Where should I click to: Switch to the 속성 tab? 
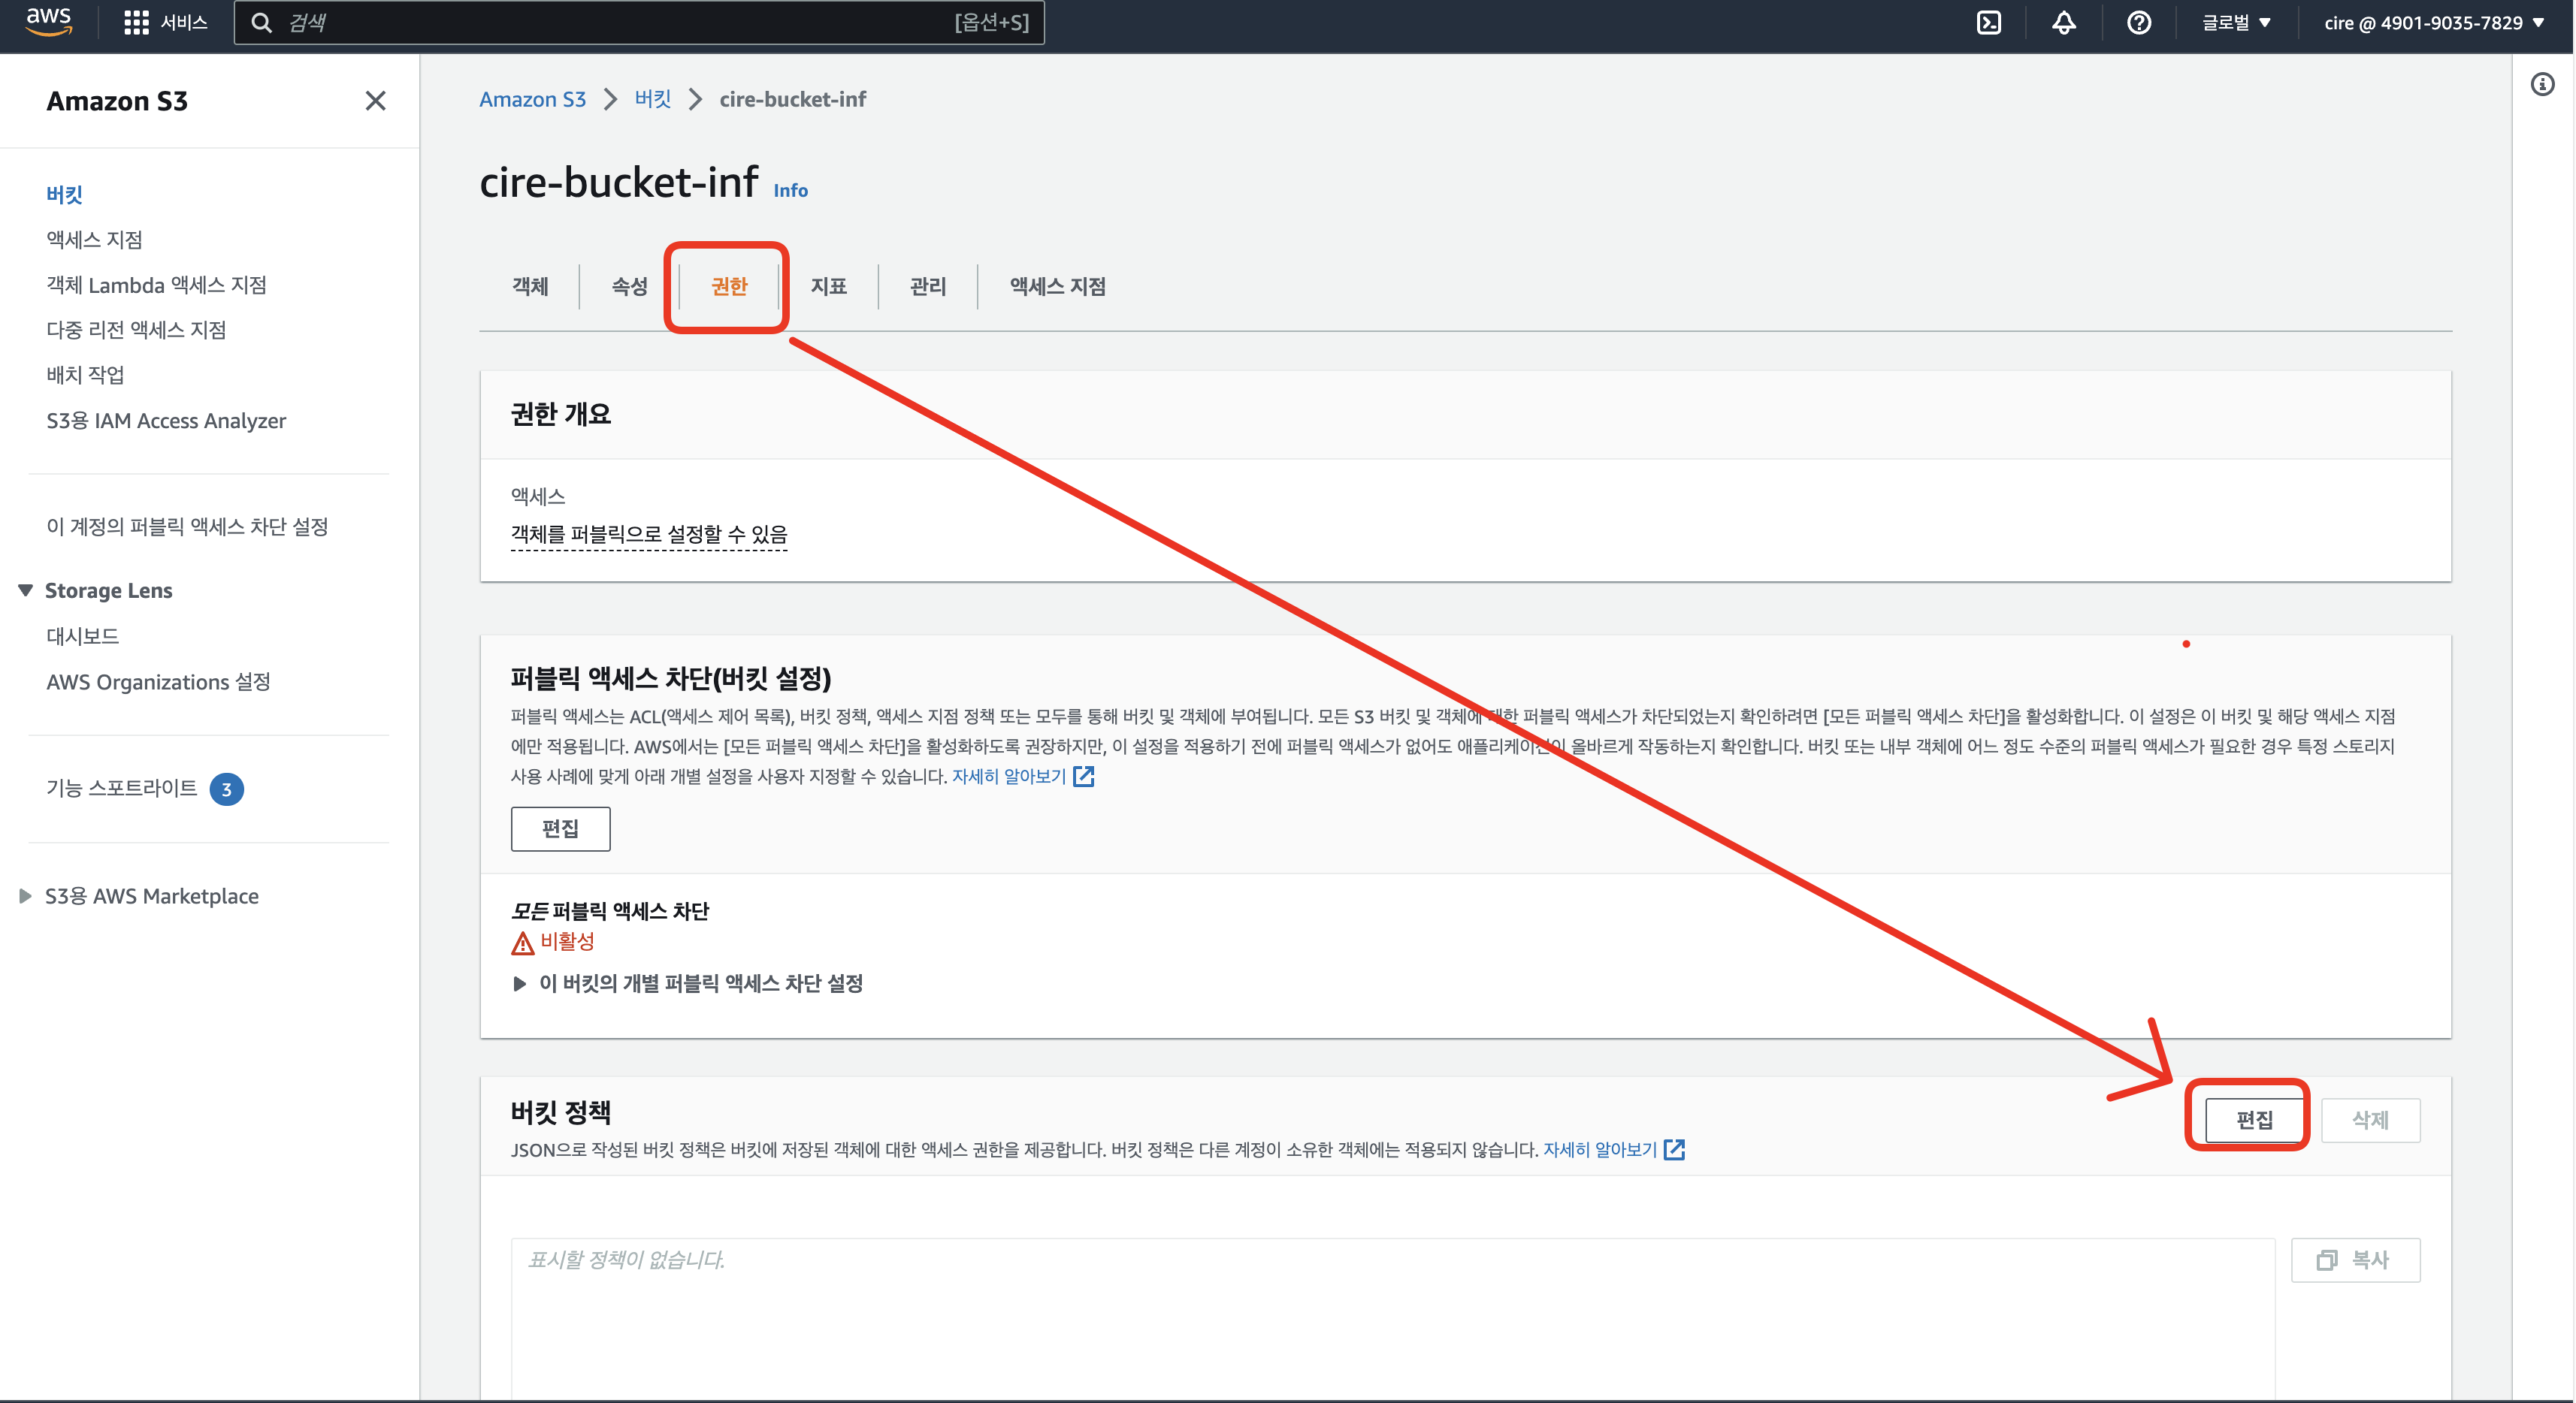click(630, 287)
